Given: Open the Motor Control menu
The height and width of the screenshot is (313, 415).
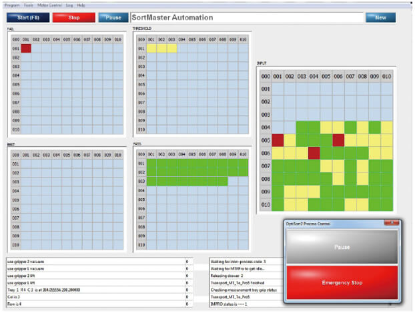Looking at the screenshot, I should coord(49,5).
